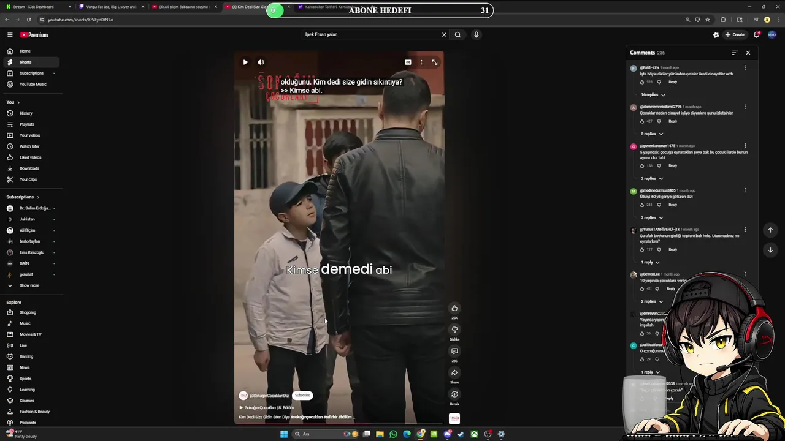Open Playlists in sidebar
Viewport: 785px width, 441px height.
coord(31,124)
